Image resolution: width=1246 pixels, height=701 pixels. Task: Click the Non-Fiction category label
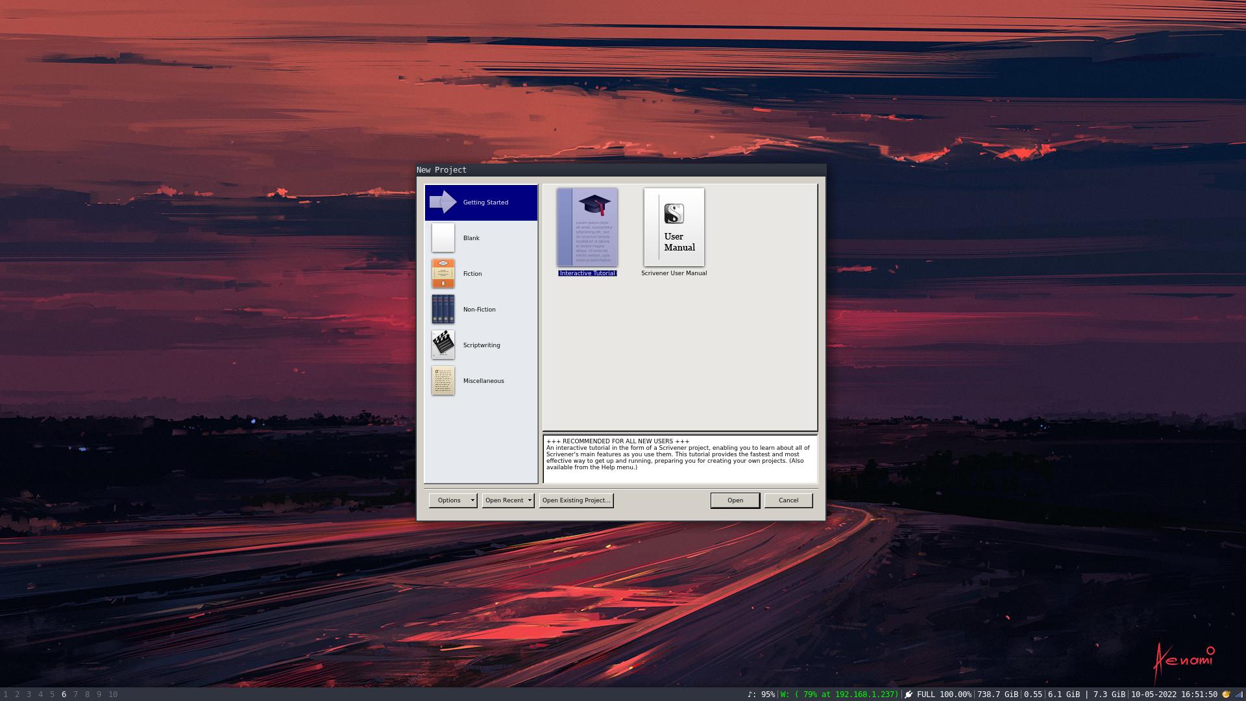pyautogui.click(x=479, y=310)
